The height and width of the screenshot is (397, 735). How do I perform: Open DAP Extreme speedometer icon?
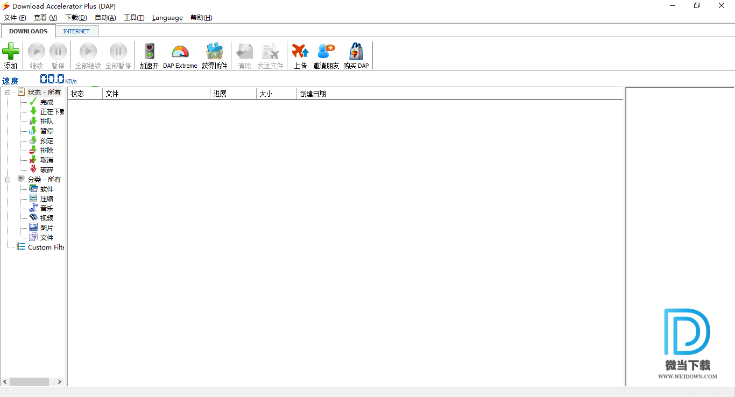[x=180, y=52]
